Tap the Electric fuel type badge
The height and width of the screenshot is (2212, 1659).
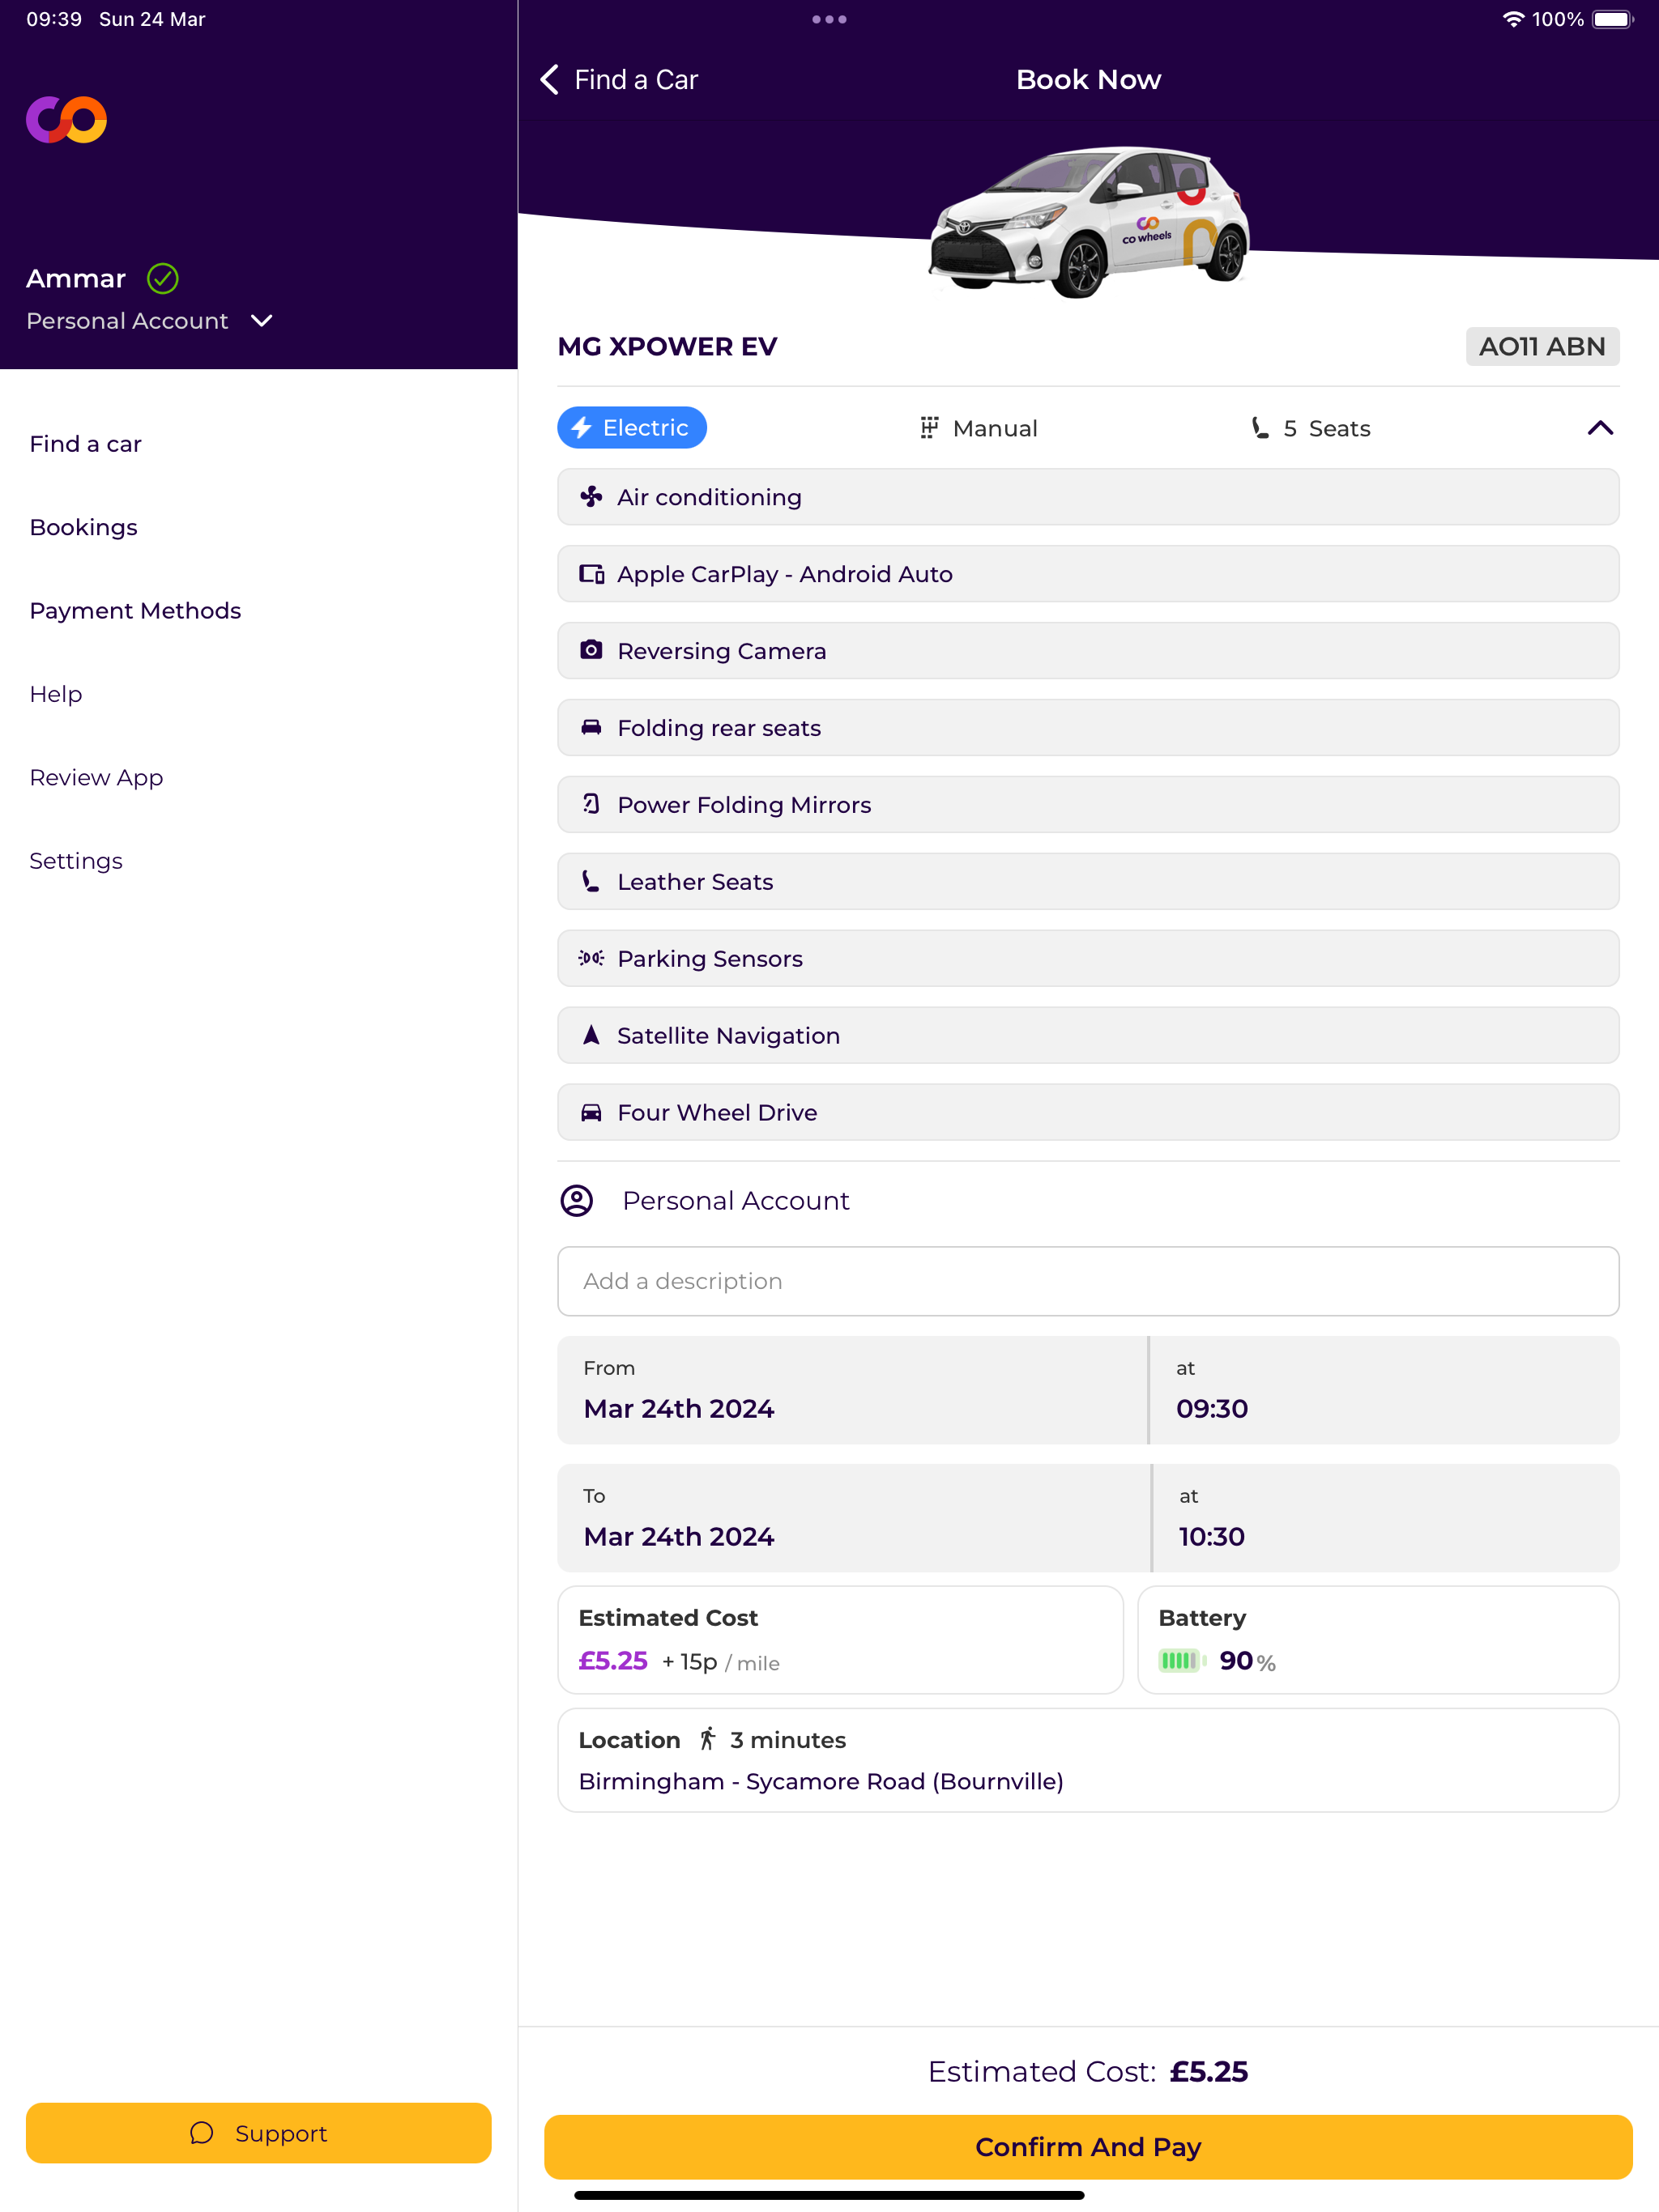633,428
